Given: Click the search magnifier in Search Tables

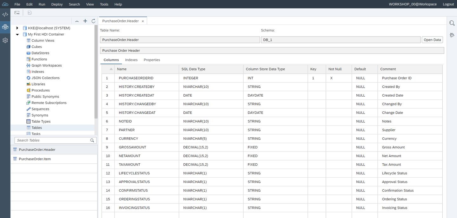Looking at the screenshot, I should coord(92,140).
